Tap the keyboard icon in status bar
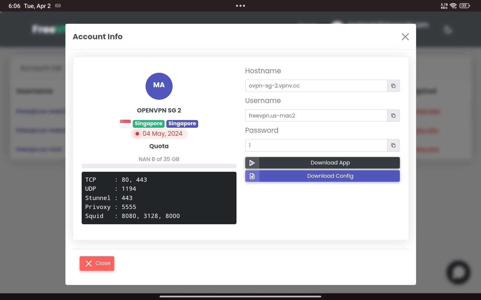481x300 pixels. coord(58,5)
